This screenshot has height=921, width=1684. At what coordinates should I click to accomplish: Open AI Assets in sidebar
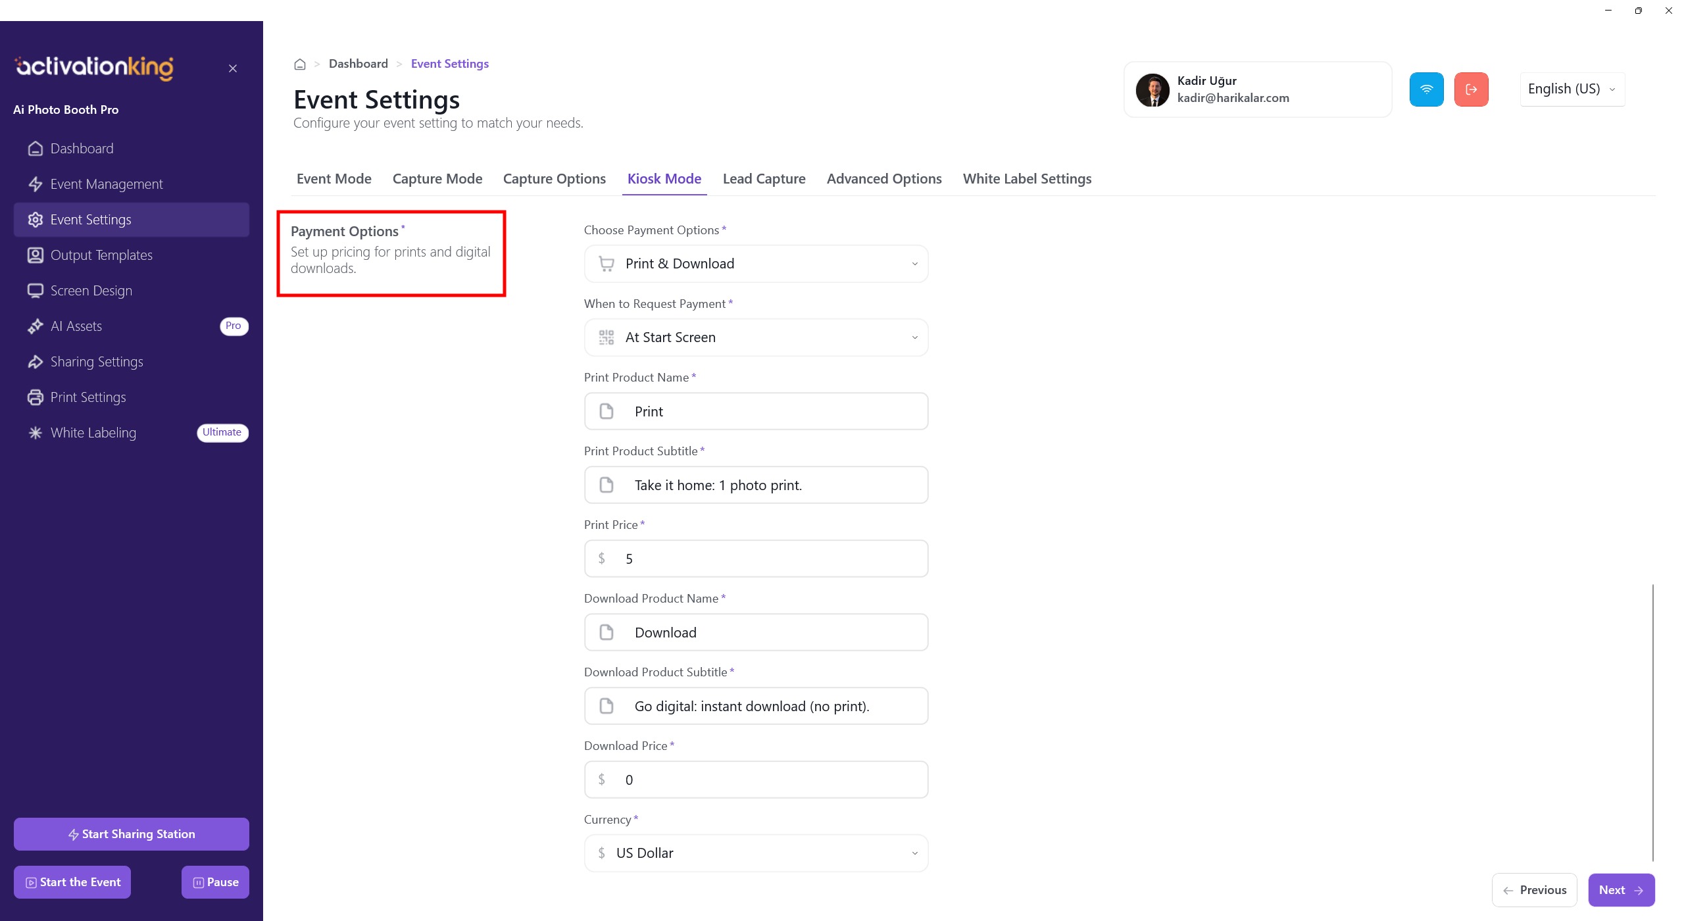click(76, 326)
